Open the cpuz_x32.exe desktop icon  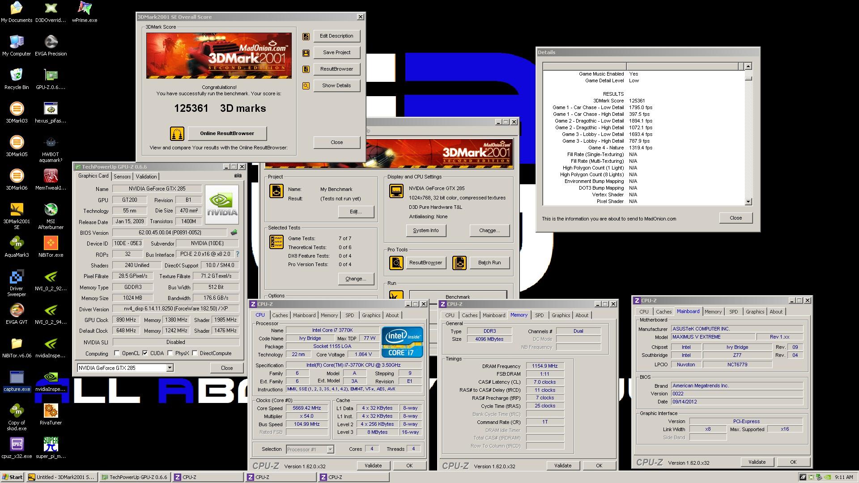point(17,448)
